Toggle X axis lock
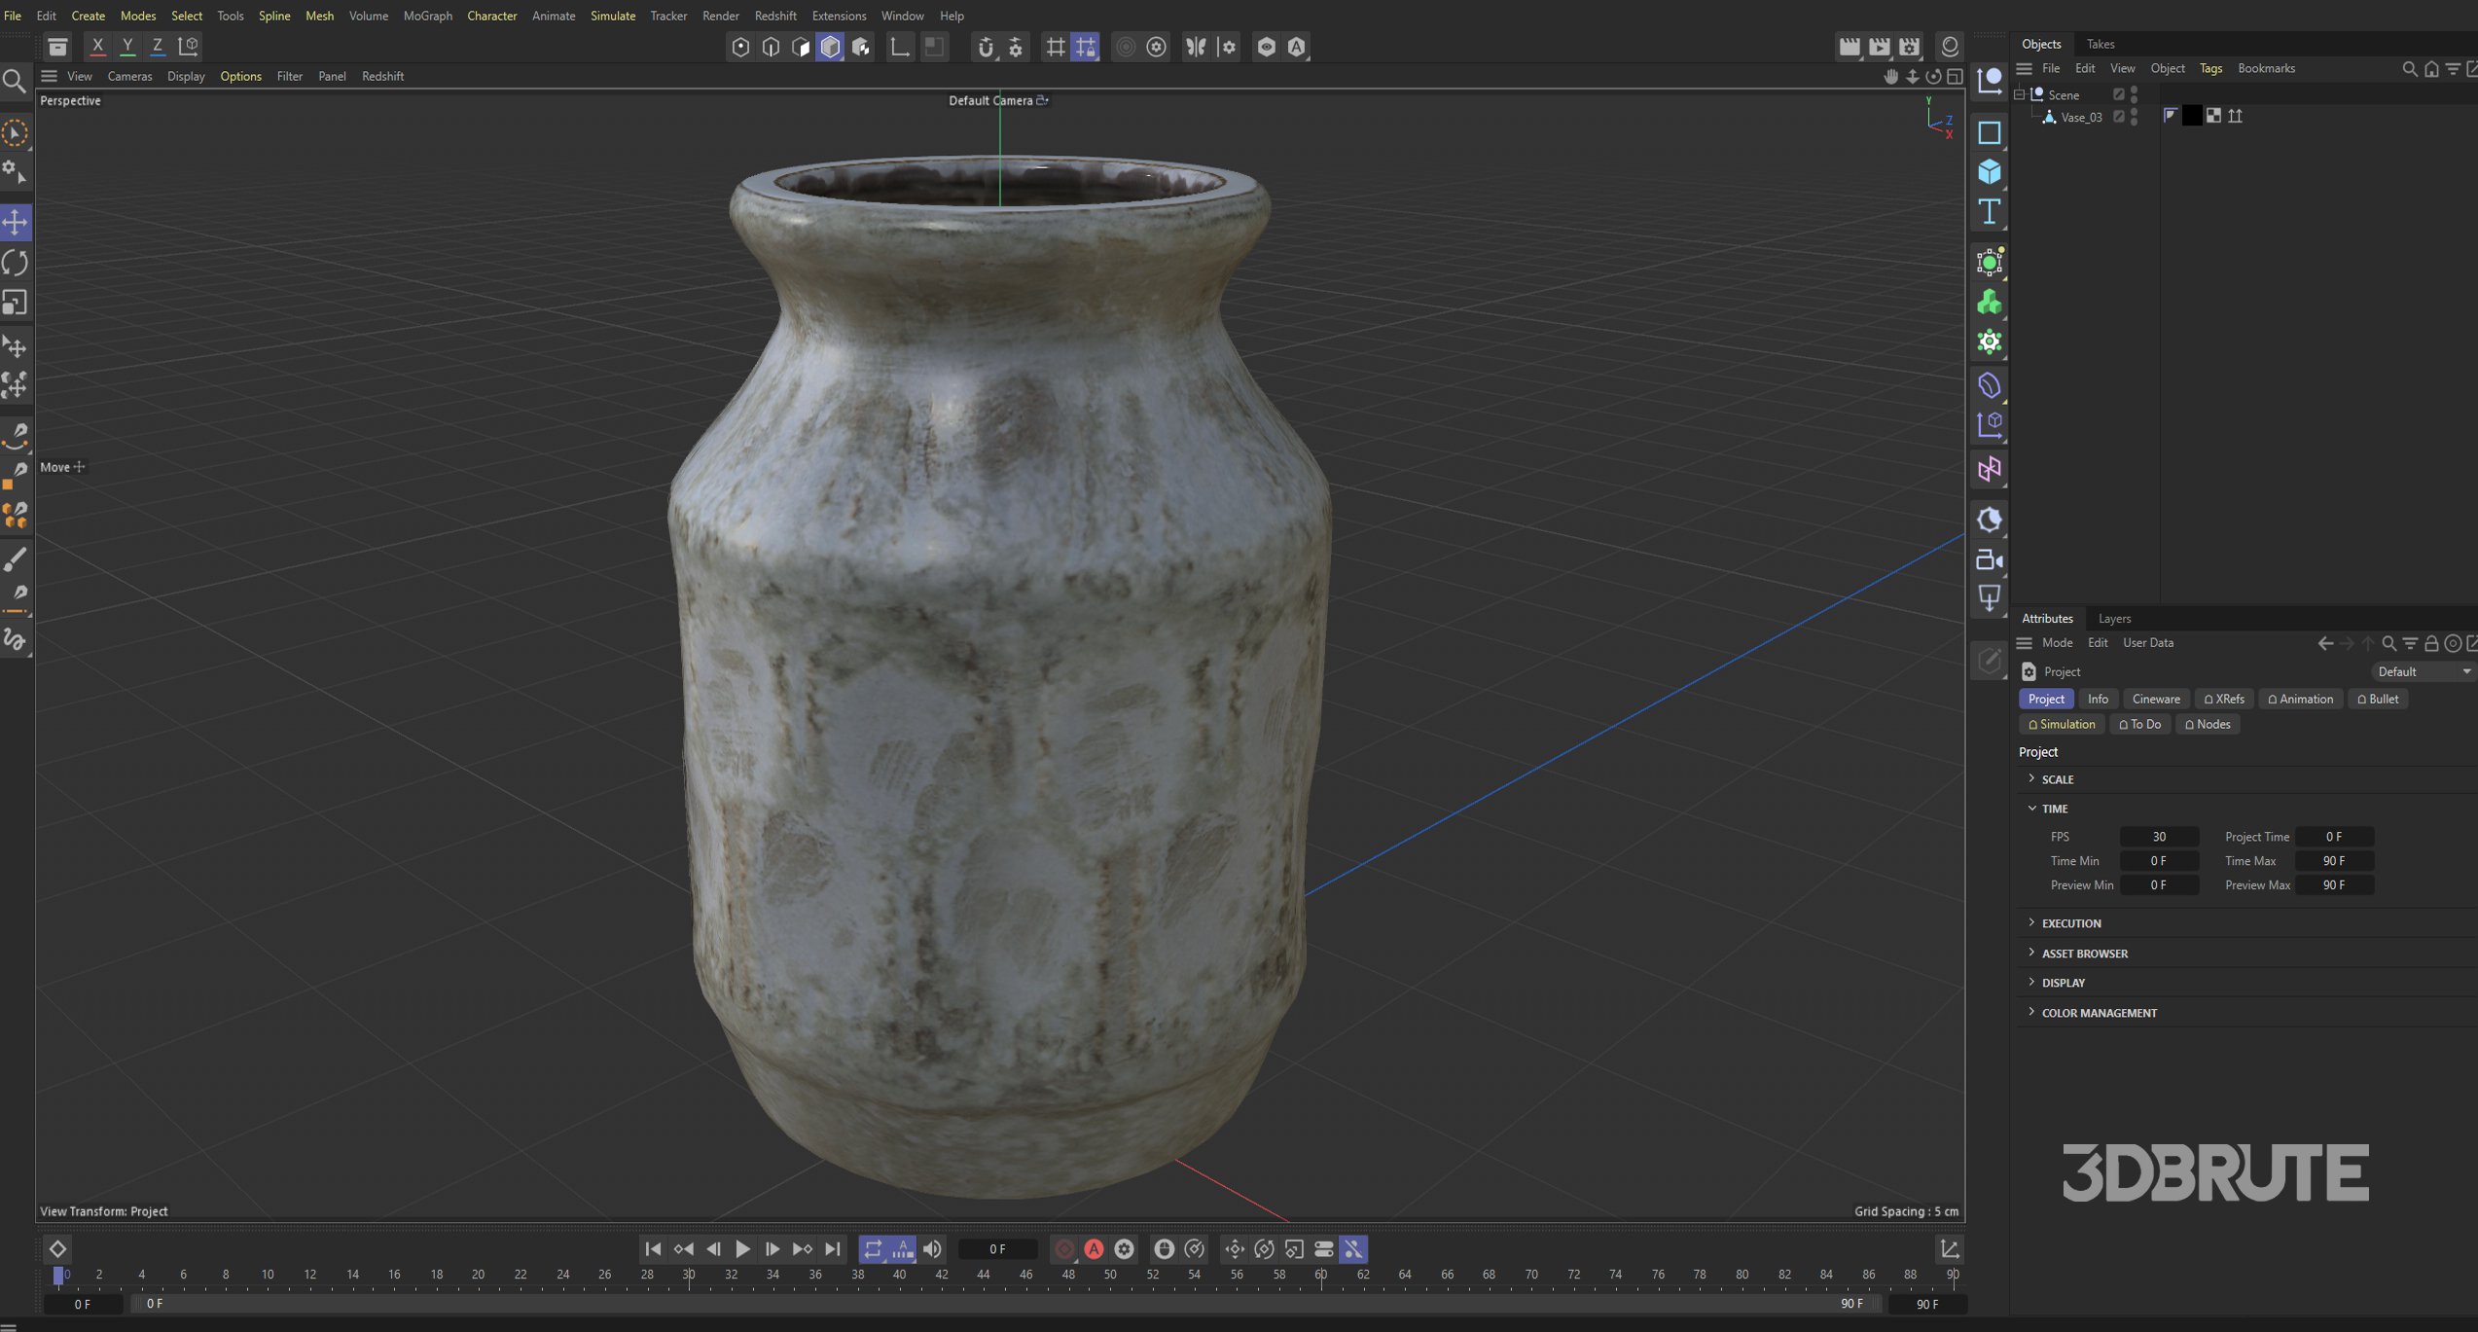This screenshot has height=1332, width=2478. coord(97,46)
